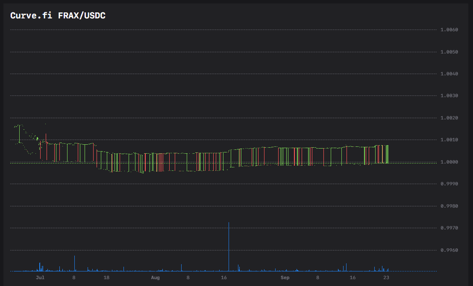473x286 pixels.
Task: Click the 16 date label after Aug
Action: [223, 277]
